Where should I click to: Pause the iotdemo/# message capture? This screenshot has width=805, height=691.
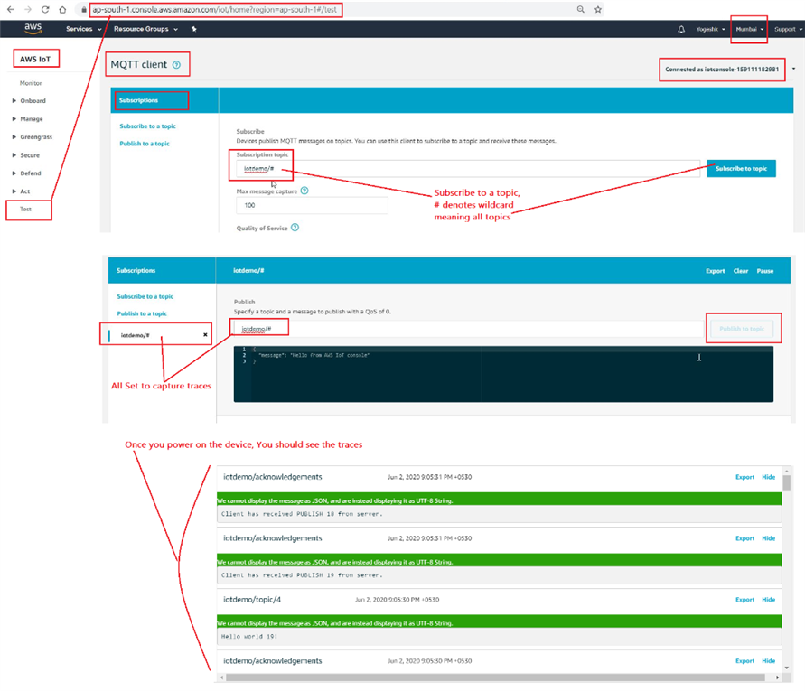tap(765, 271)
